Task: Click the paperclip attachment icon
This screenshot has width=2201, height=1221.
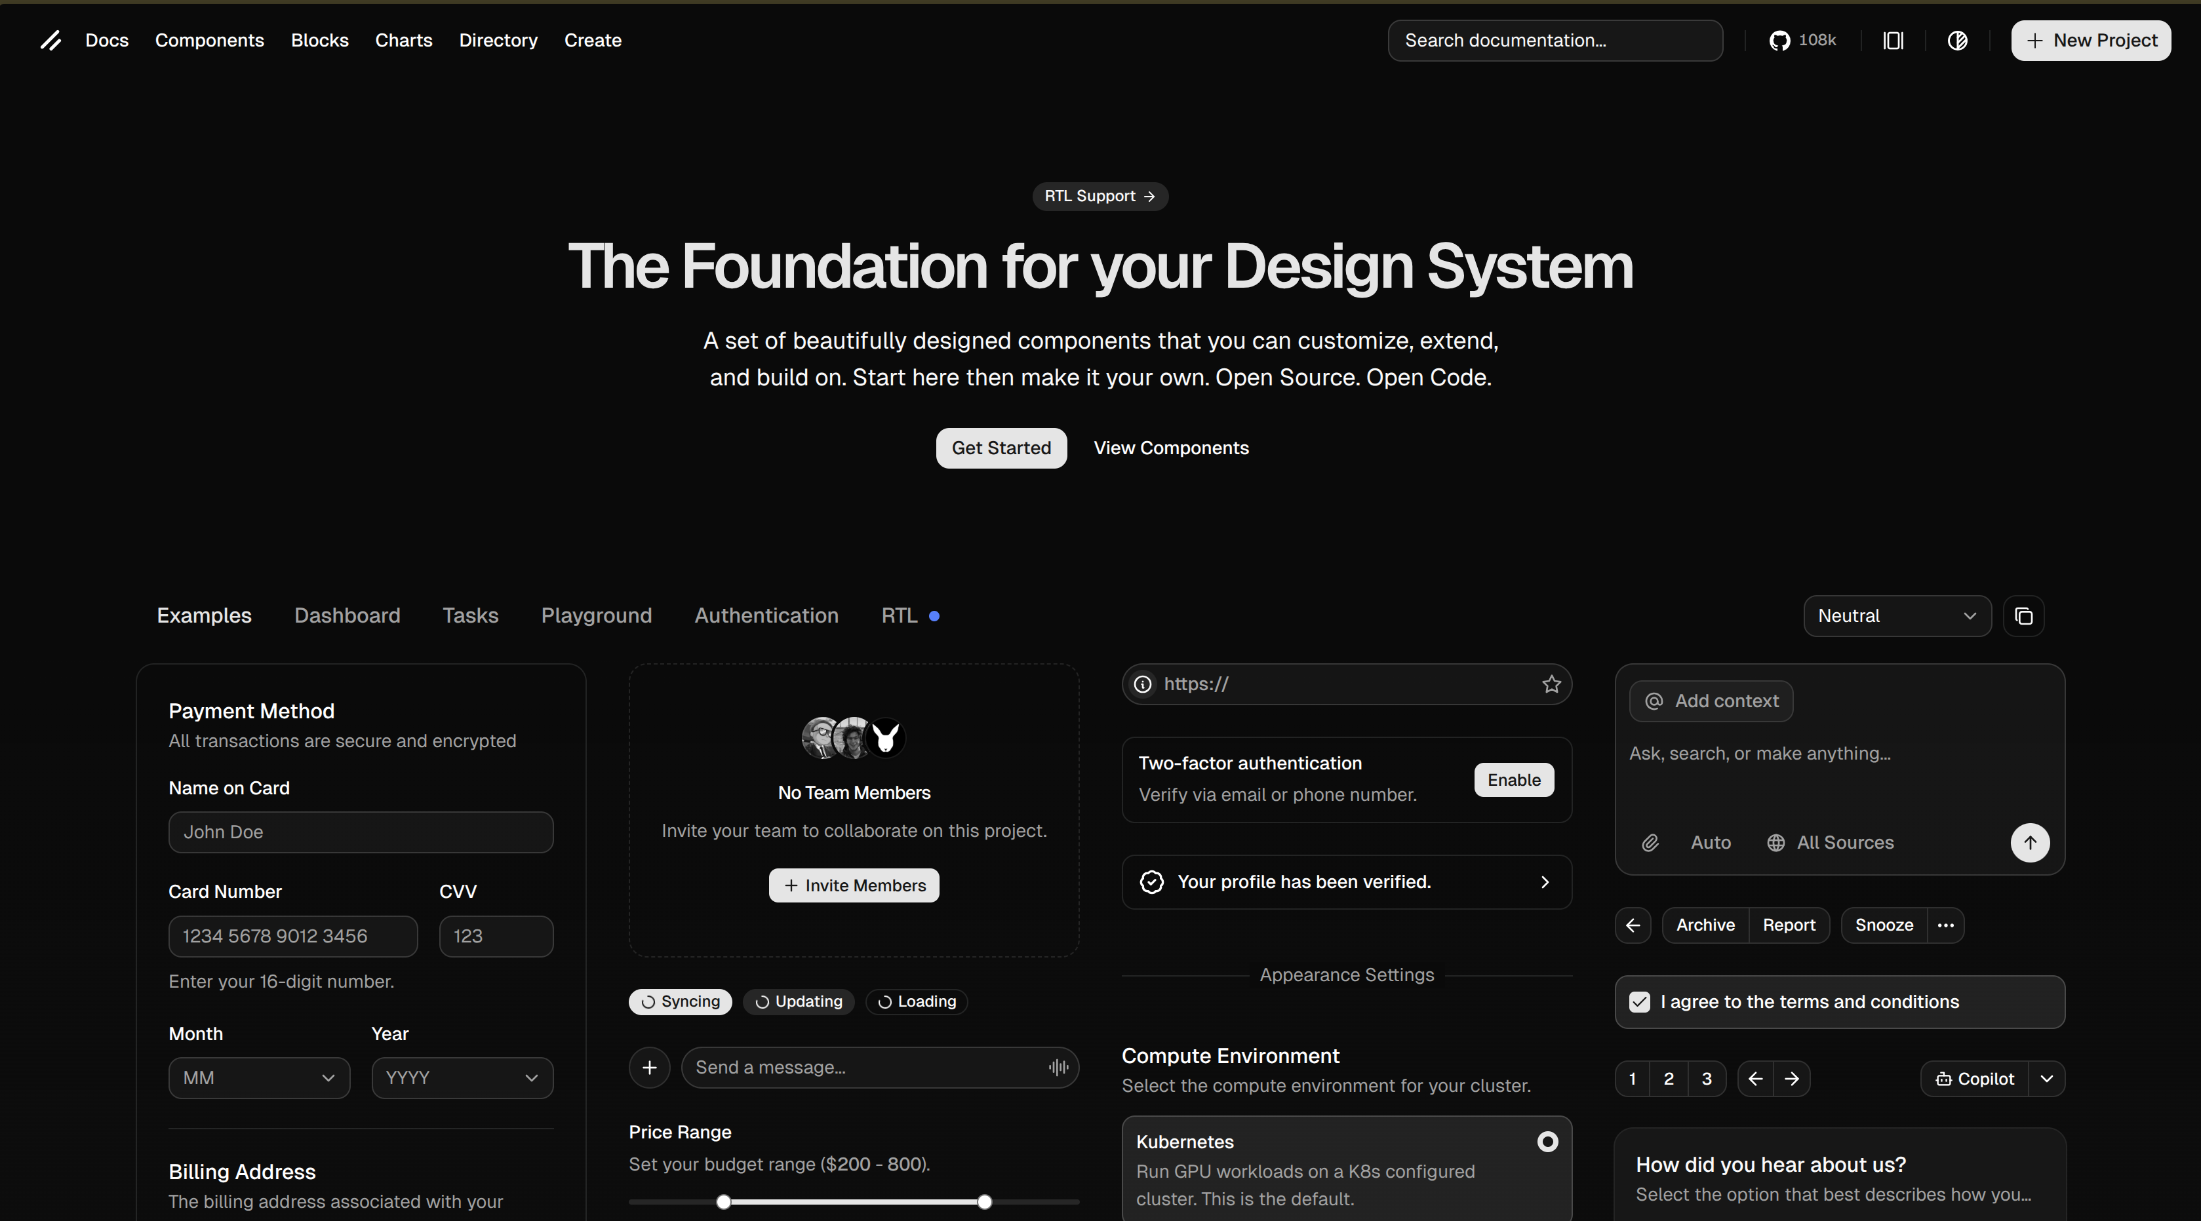Action: (x=1650, y=843)
